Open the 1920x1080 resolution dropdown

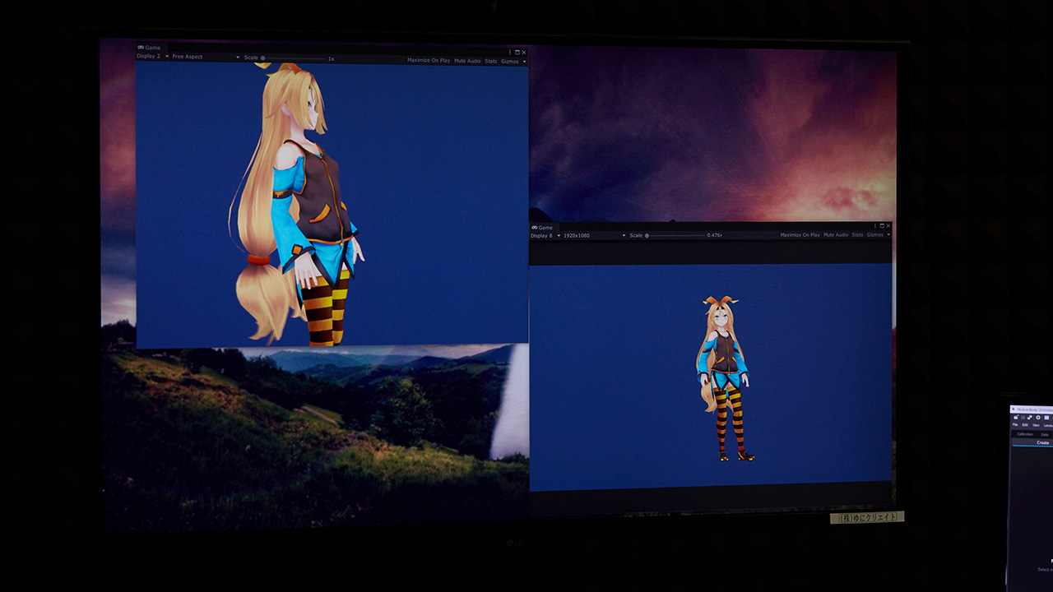591,236
